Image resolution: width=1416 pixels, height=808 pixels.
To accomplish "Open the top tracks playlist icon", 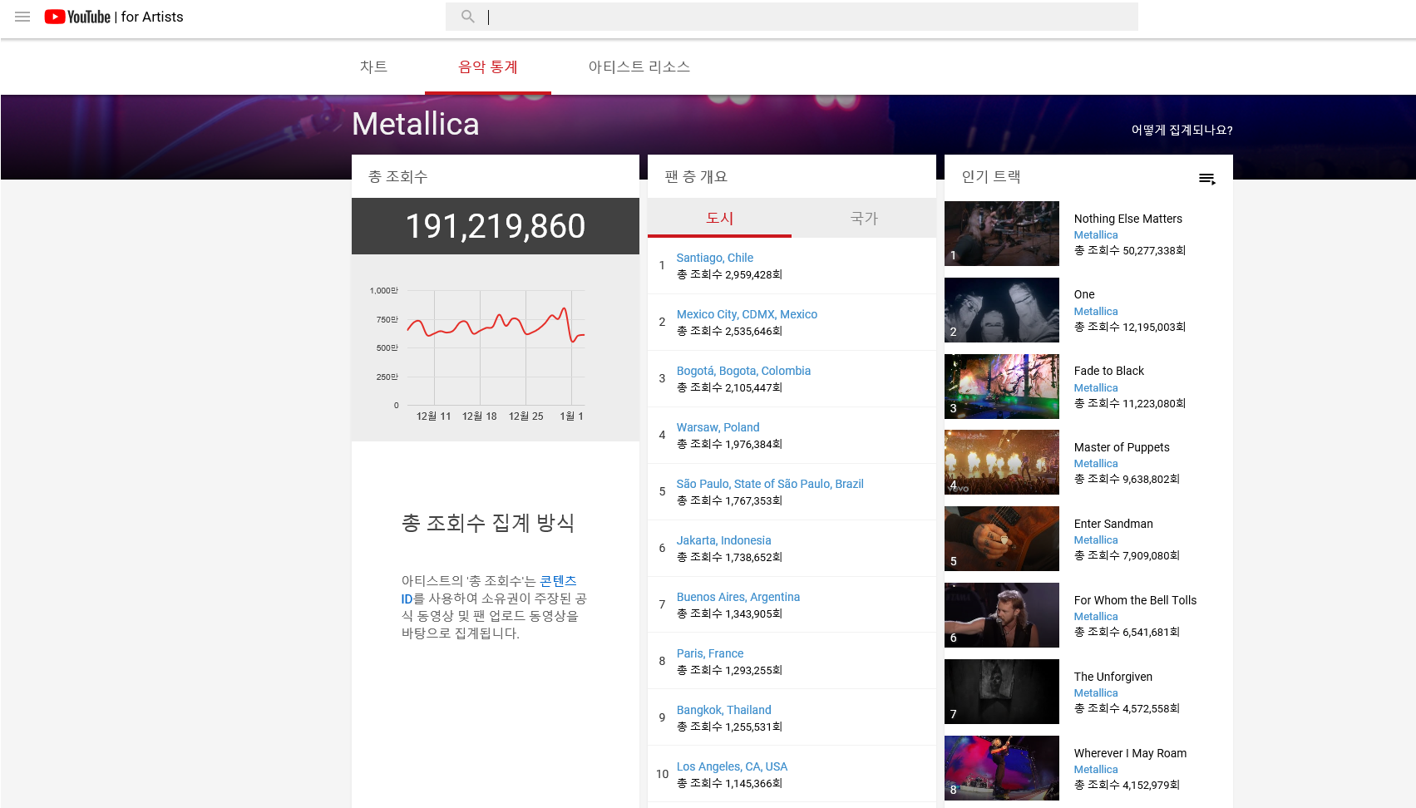I will pos(1206,179).
